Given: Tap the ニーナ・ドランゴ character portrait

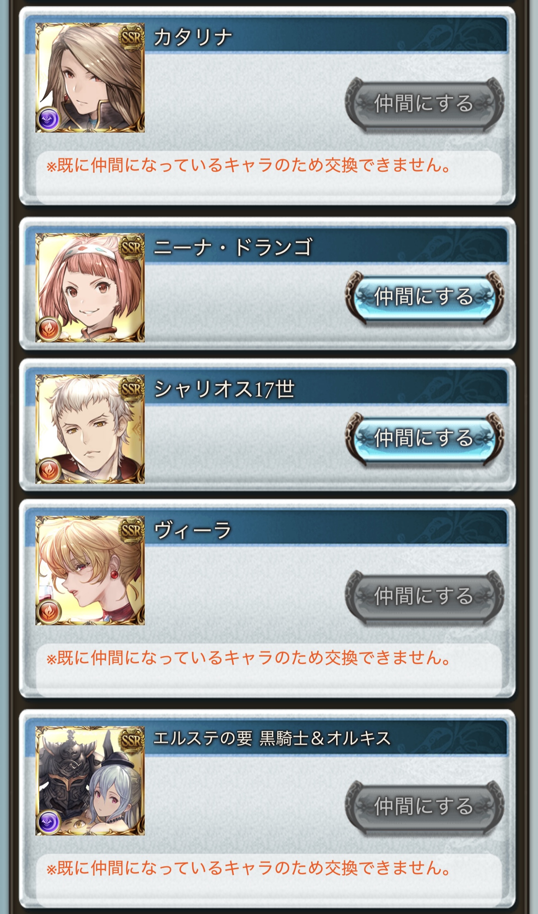Looking at the screenshot, I should click(x=90, y=288).
